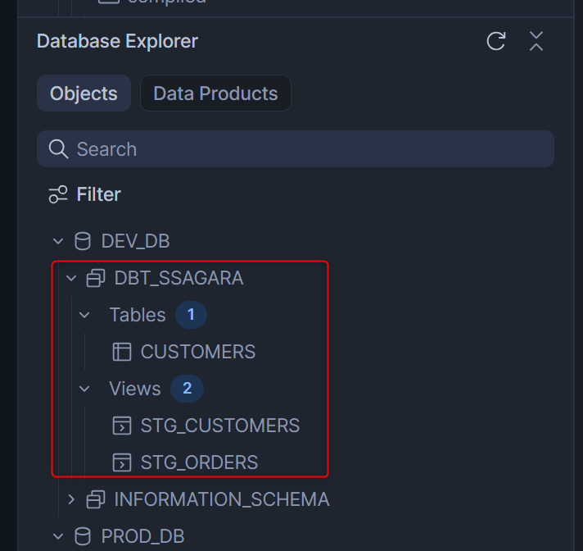
Task: Collapse the DEV_DB database node
Action: (57, 241)
